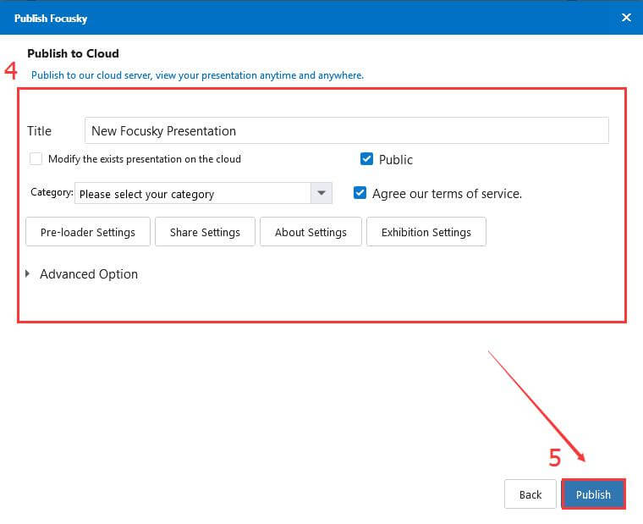Click the Publish button
Screen dimensions: 643x524
coord(593,494)
